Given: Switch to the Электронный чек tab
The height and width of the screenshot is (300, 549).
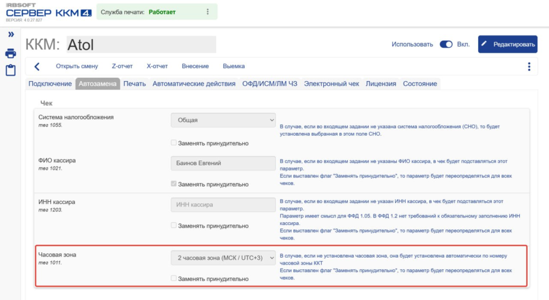Looking at the screenshot, I should tap(331, 84).
